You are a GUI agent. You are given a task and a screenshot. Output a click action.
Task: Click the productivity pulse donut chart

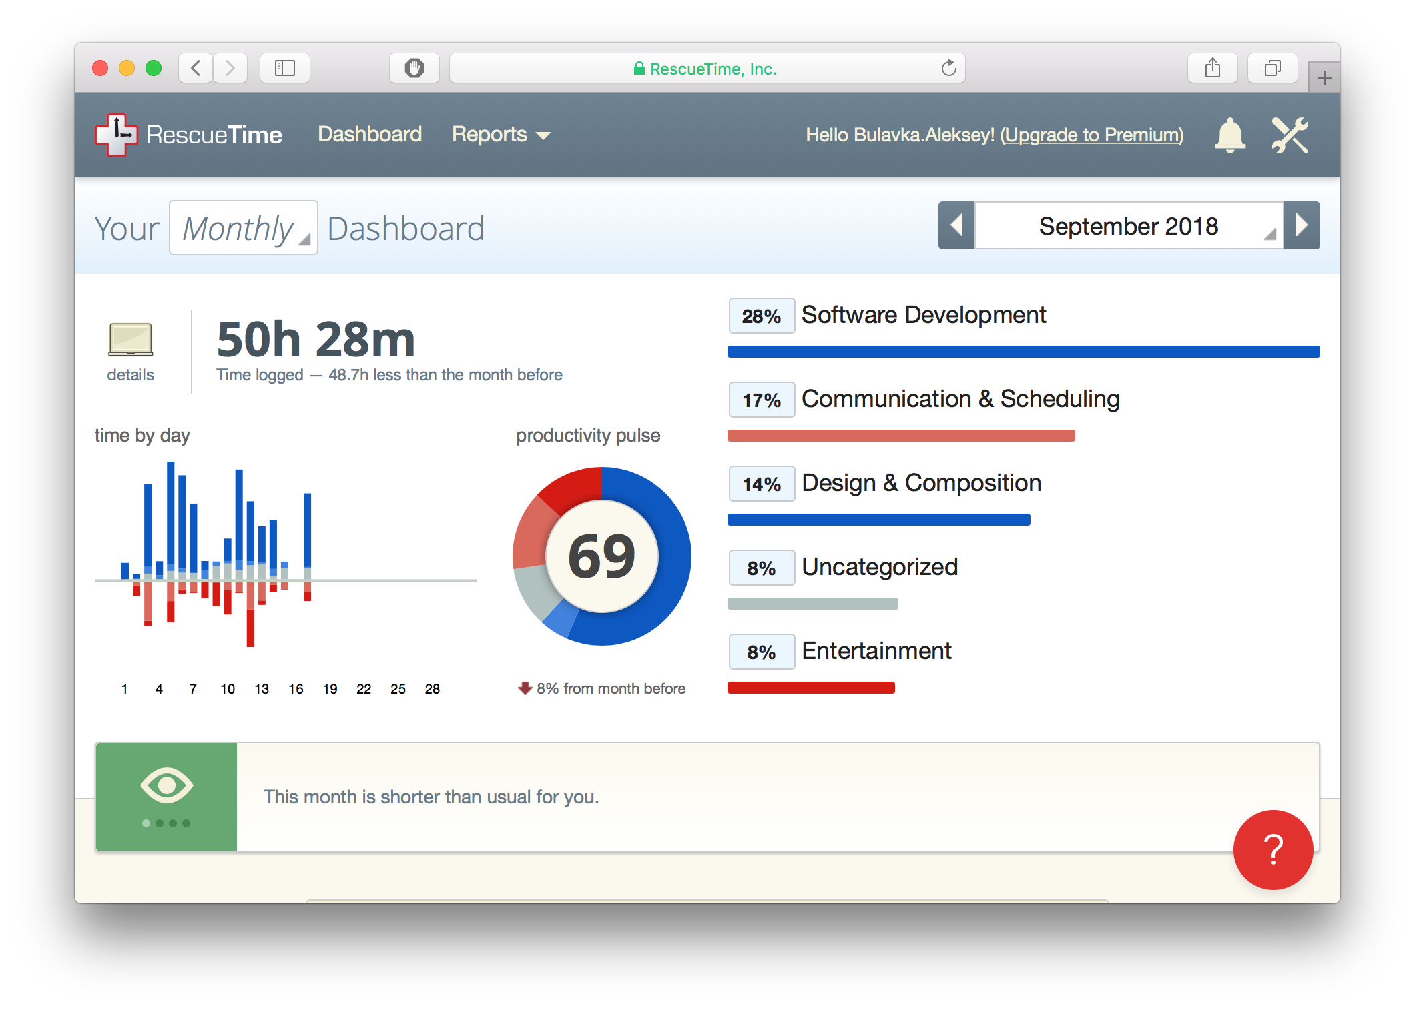(601, 556)
